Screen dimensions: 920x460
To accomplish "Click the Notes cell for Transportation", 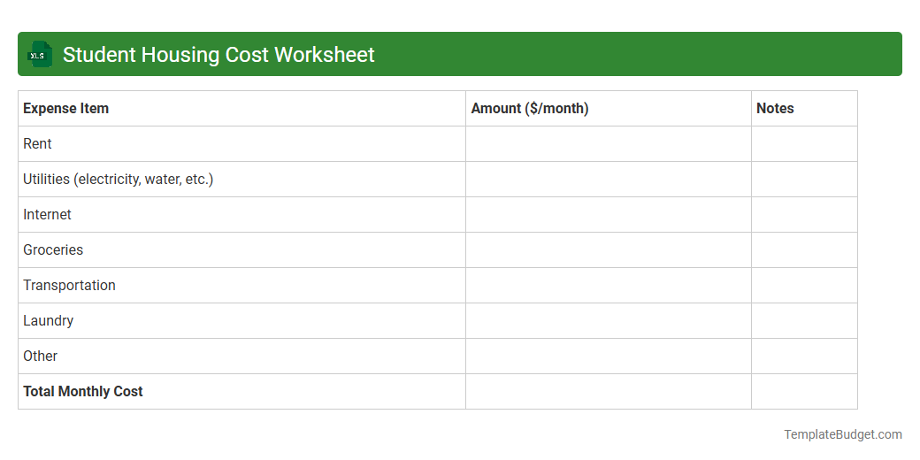I will (x=804, y=285).
